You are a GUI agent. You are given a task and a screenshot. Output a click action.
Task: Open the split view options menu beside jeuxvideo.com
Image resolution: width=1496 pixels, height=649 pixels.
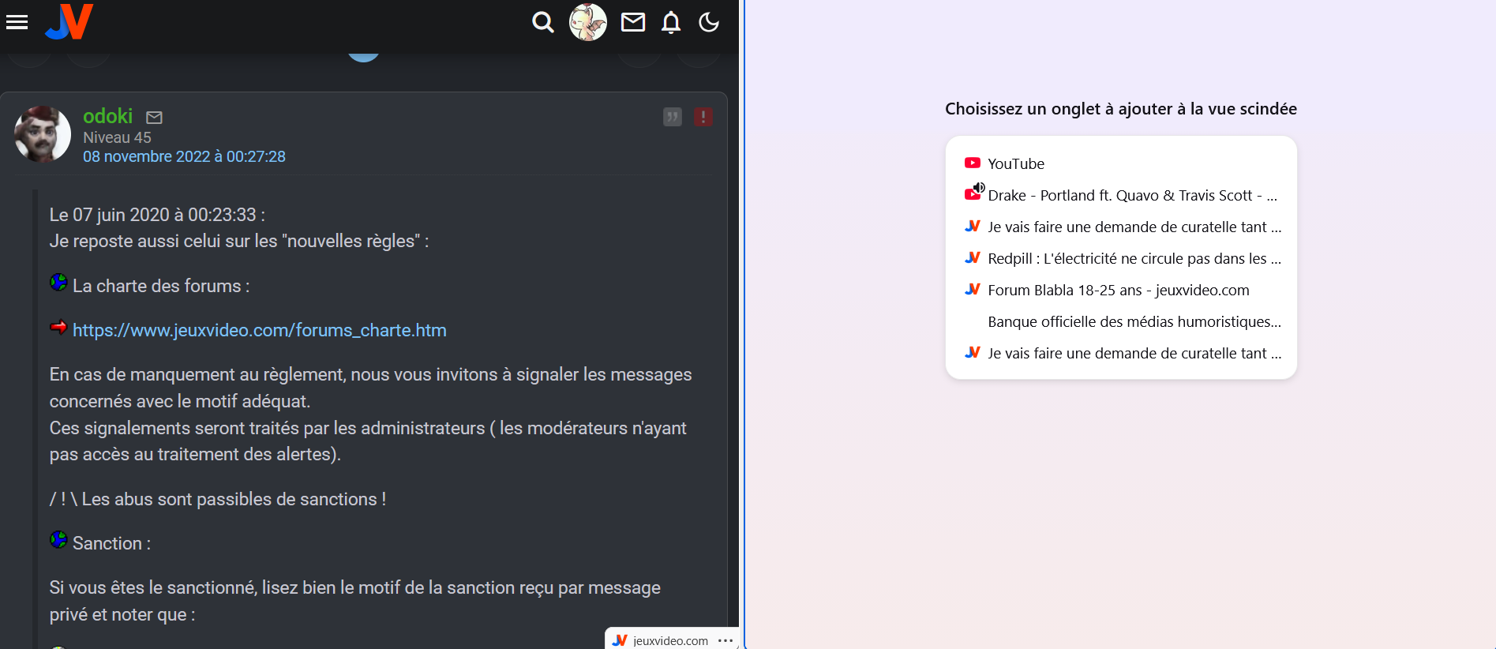[x=726, y=640]
